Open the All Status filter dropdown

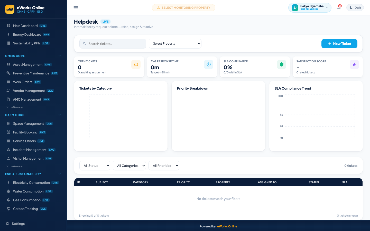pyautogui.click(x=95, y=166)
